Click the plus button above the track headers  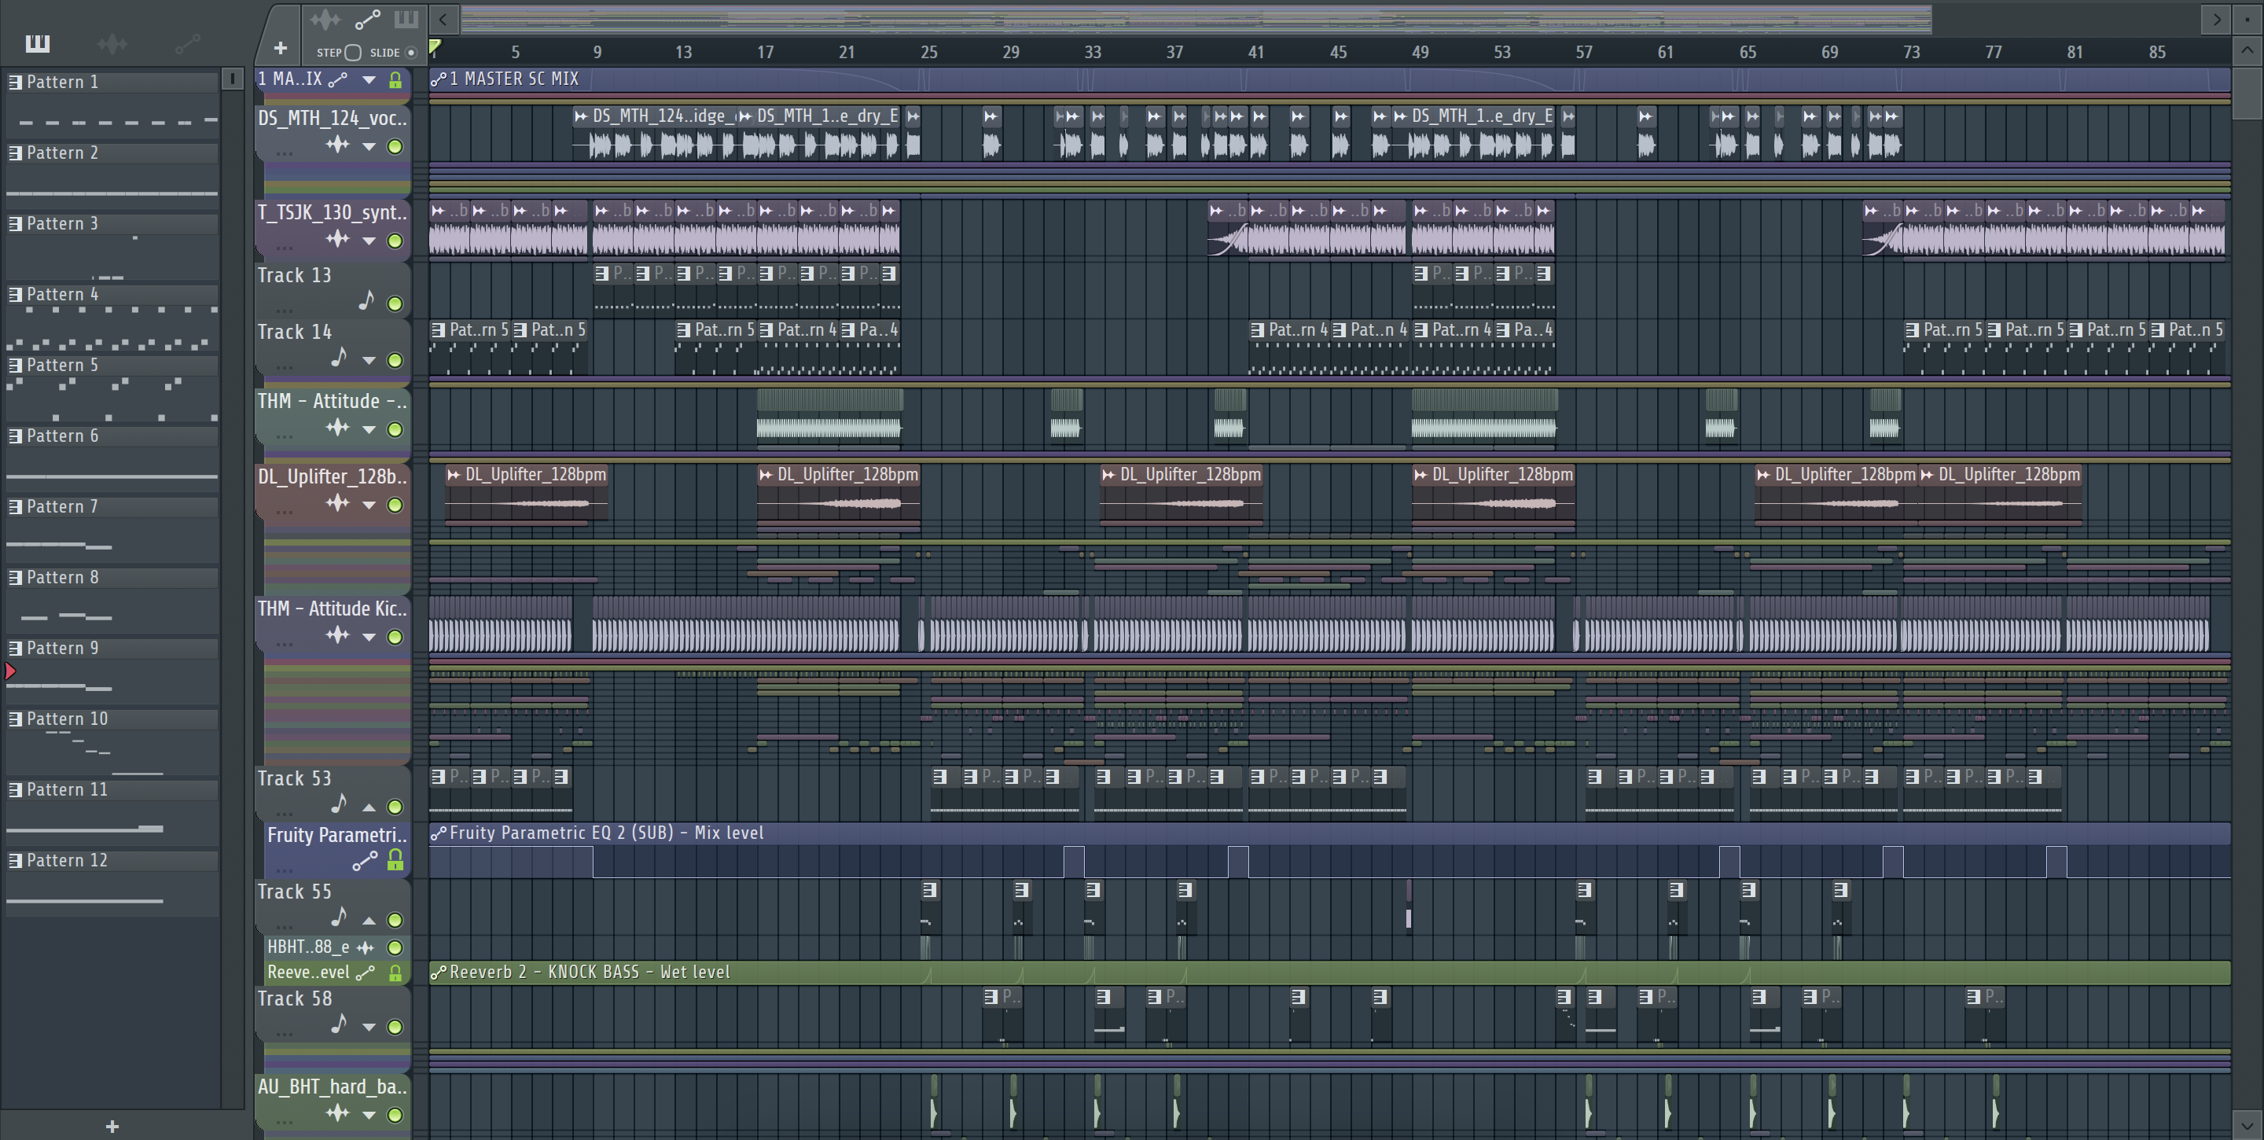(281, 48)
